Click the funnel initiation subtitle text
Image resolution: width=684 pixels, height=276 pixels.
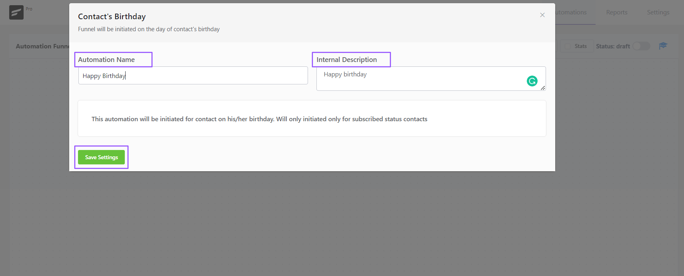point(149,29)
